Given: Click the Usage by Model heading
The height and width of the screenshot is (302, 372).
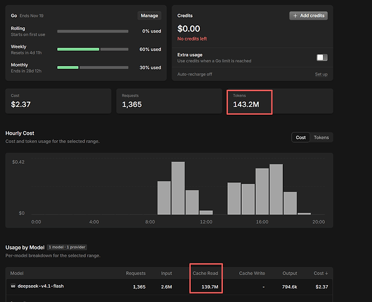Looking at the screenshot, I should pyautogui.click(x=25, y=248).
